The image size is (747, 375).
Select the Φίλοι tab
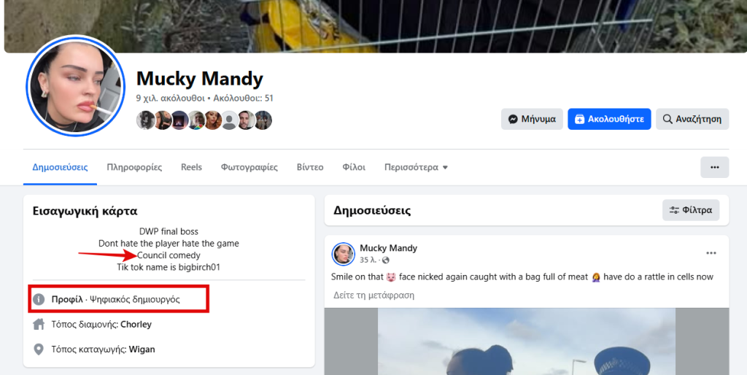click(x=354, y=167)
